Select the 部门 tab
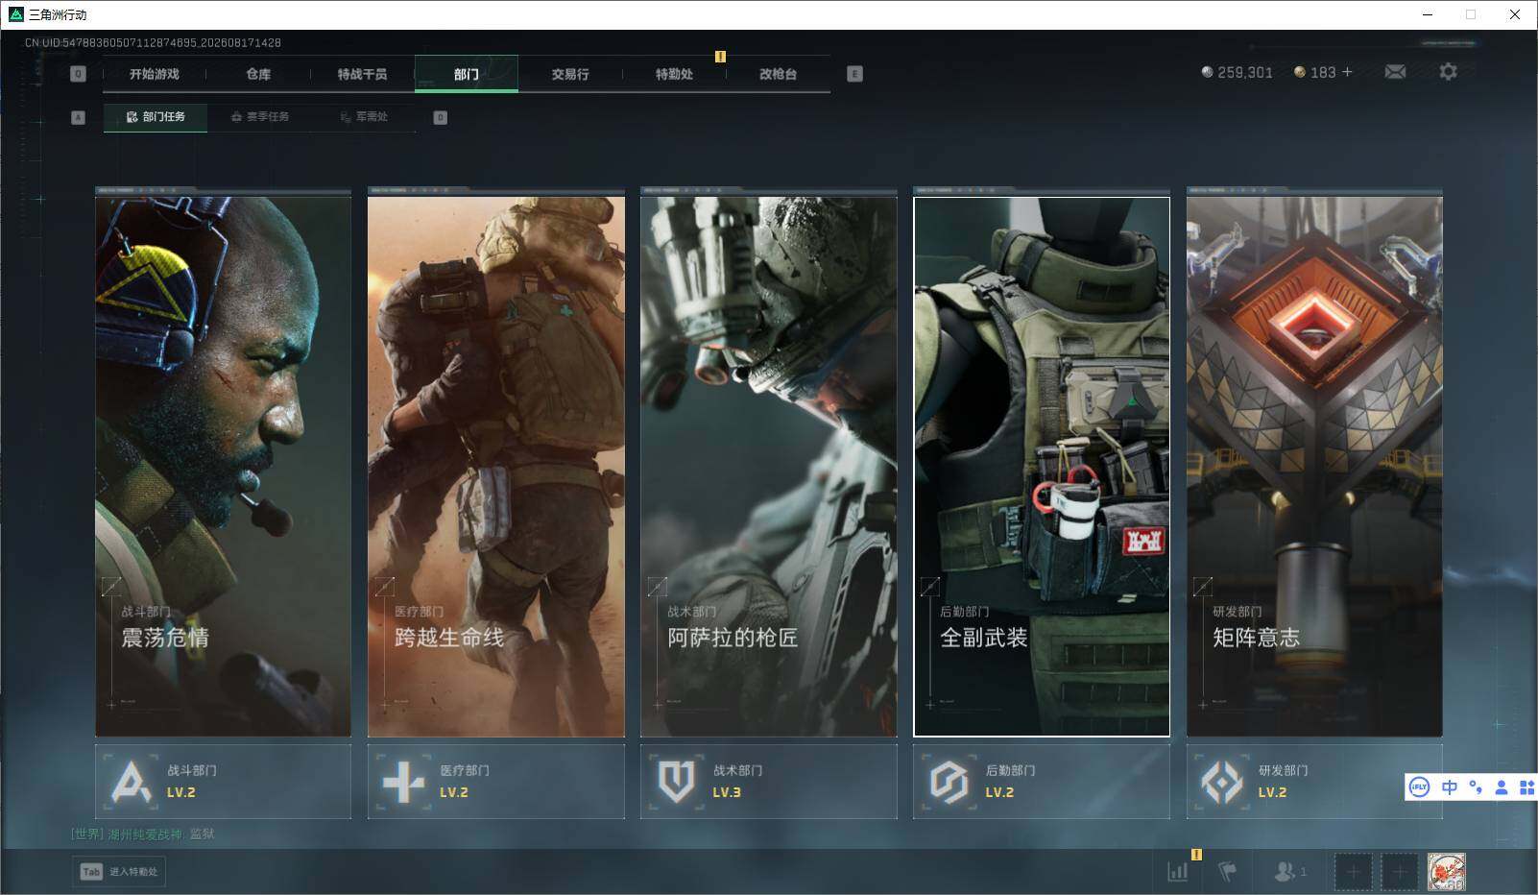Screen dimensions: 1538x895 coord(467,74)
